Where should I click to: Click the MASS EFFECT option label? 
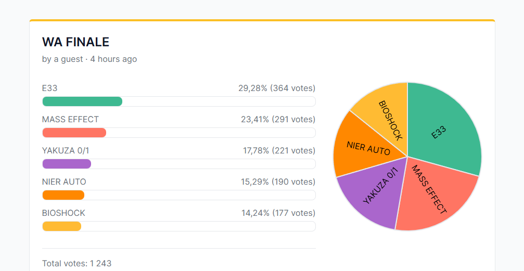71,119
